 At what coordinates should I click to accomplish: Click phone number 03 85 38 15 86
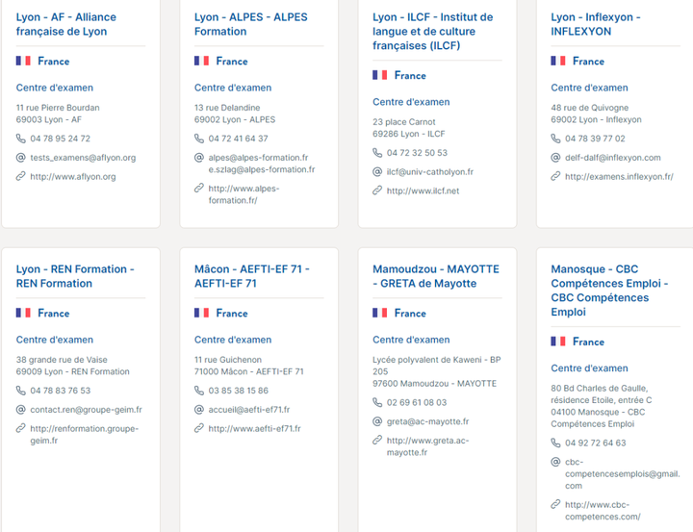[x=238, y=391]
